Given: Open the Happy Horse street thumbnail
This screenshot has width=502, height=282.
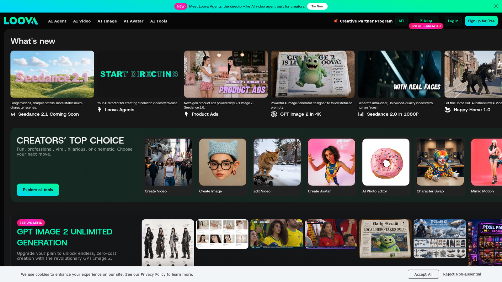Looking at the screenshot, I should pos(473,74).
